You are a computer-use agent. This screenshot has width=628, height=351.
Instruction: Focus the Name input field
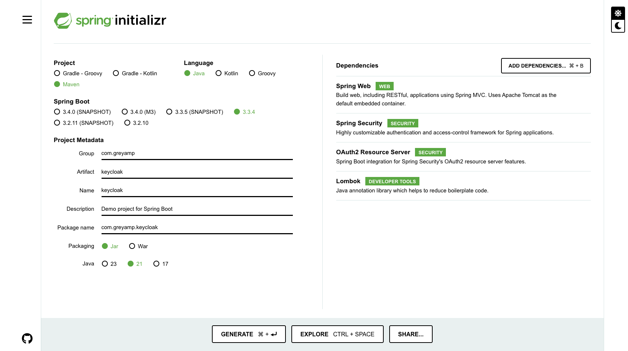click(x=197, y=190)
